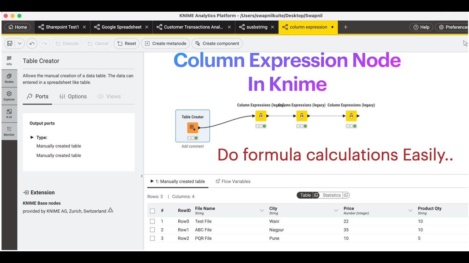Click the "Test File" cell
This screenshot has height=263, width=469.
(x=203, y=221)
